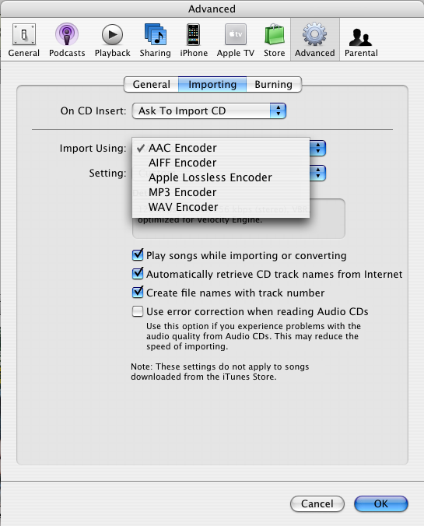Open the Parental controls pane
This screenshot has height=526, width=424.
(x=361, y=37)
